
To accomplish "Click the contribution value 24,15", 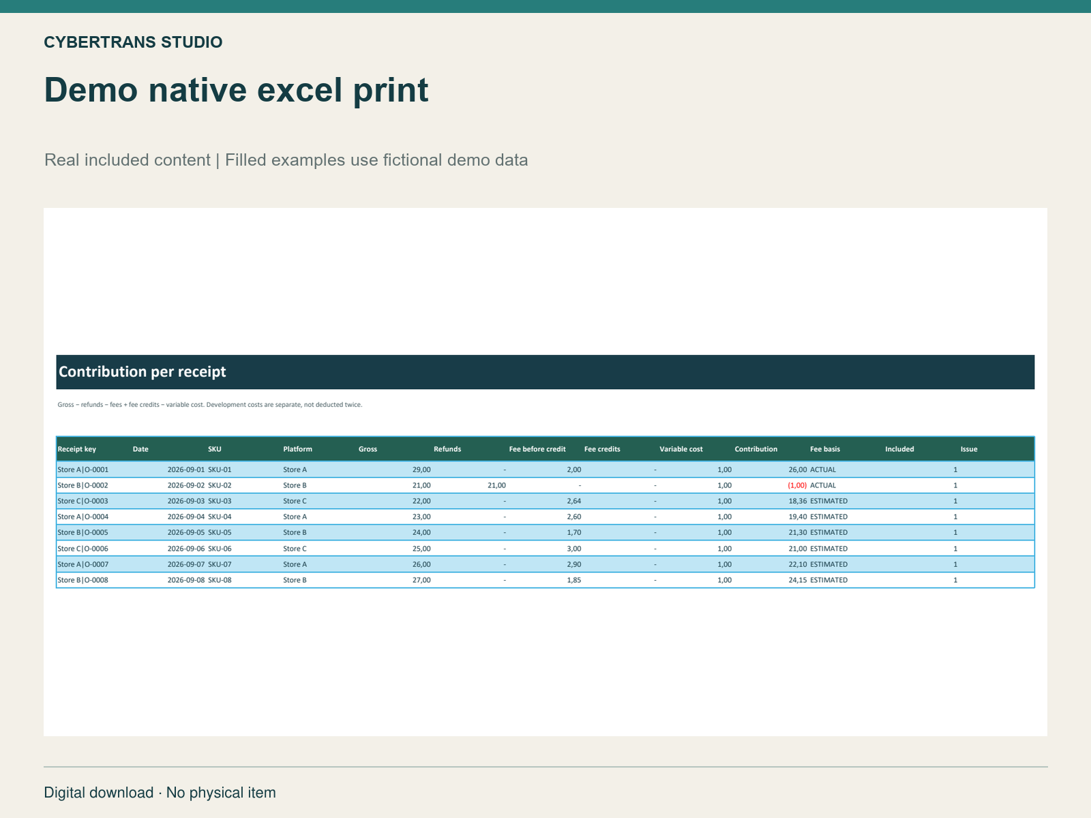I will [798, 580].
